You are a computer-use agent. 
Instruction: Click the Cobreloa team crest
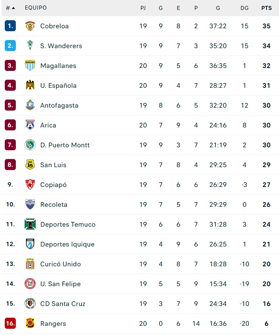click(x=30, y=26)
